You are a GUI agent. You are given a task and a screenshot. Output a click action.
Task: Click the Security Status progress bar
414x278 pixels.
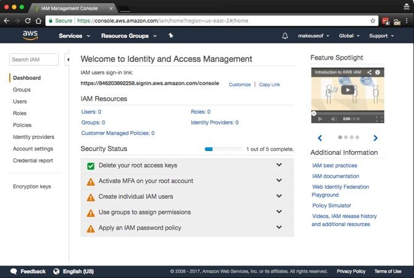[224, 149]
